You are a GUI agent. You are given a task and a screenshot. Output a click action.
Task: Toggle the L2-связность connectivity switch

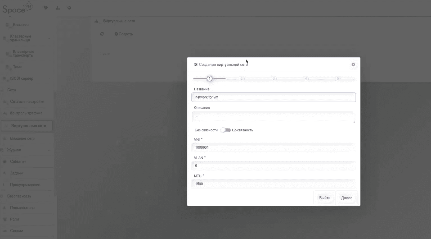(226, 130)
